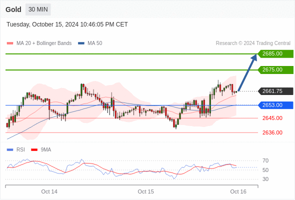Select the MA 20 + Bollinger Bands legend label

click(44, 43)
